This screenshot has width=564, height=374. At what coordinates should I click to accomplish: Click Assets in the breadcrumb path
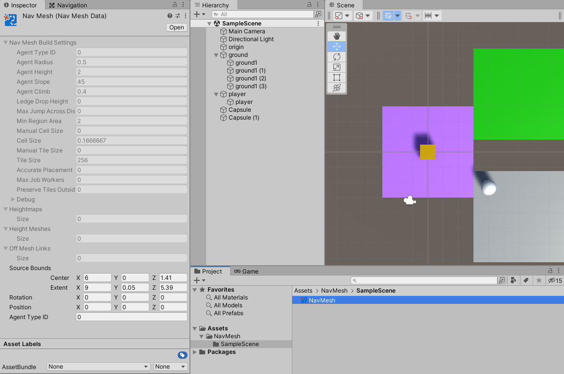click(x=303, y=291)
